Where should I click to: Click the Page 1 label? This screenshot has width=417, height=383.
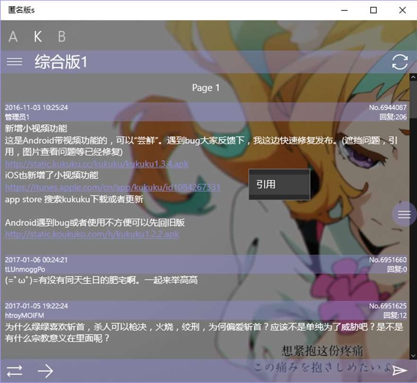(x=206, y=88)
